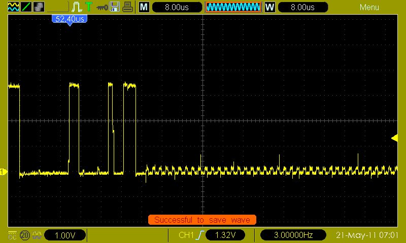406x243 pixels.
Task: Toggle the digital filter square wave icon
Action: pos(37,235)
